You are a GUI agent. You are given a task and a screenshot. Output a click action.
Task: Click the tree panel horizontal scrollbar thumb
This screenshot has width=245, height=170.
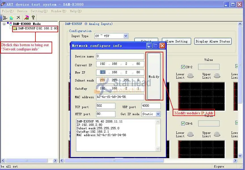[x=27, y=160]
